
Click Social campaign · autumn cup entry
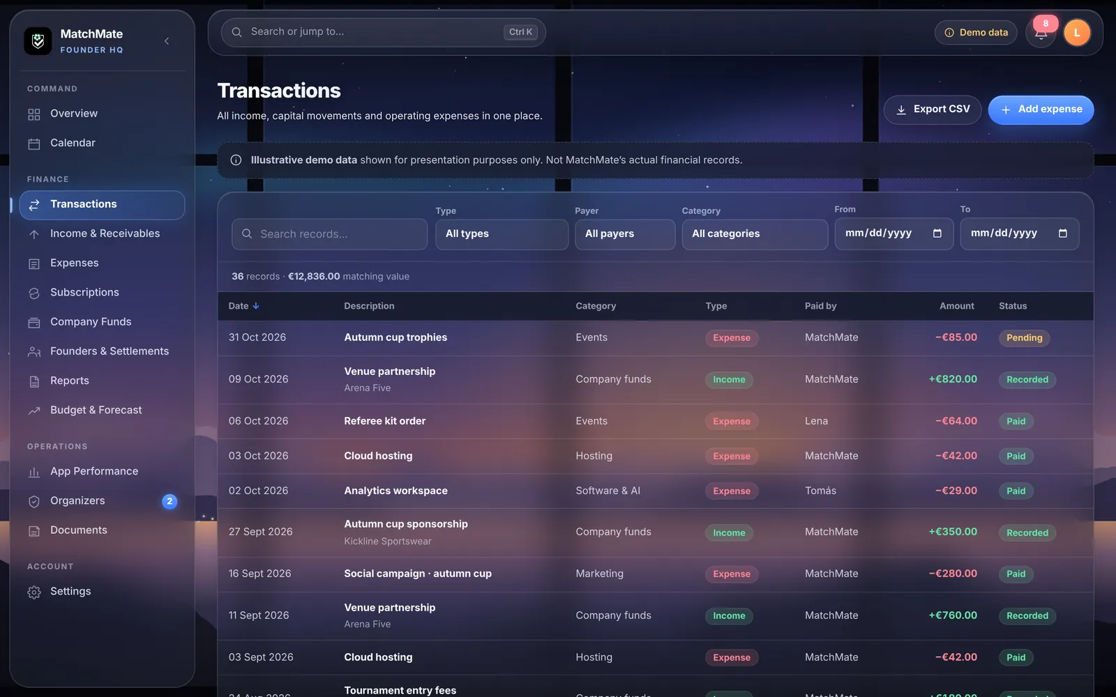click(418, 574)
